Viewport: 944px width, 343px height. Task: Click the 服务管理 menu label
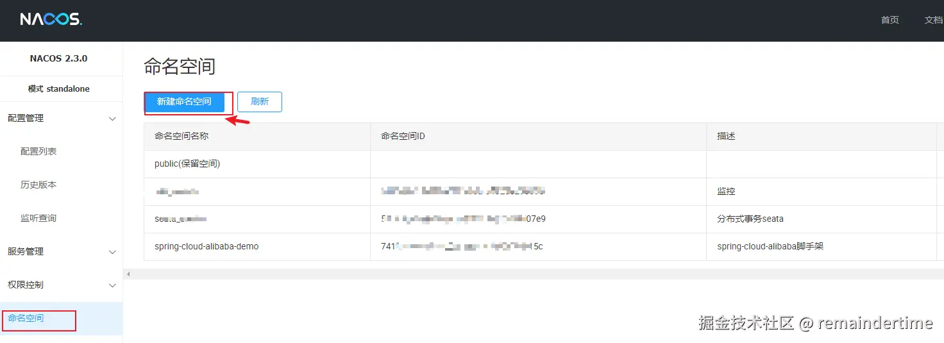[26, 251]
